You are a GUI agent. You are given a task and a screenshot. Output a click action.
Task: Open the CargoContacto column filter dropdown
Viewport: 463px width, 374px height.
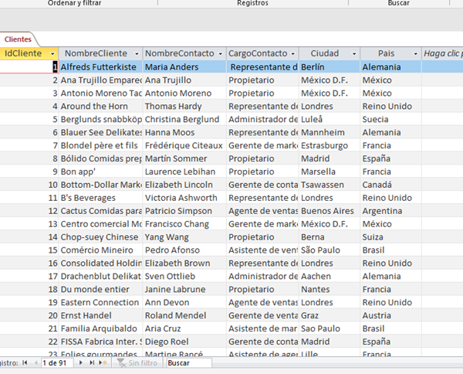(x=293, y=54)
